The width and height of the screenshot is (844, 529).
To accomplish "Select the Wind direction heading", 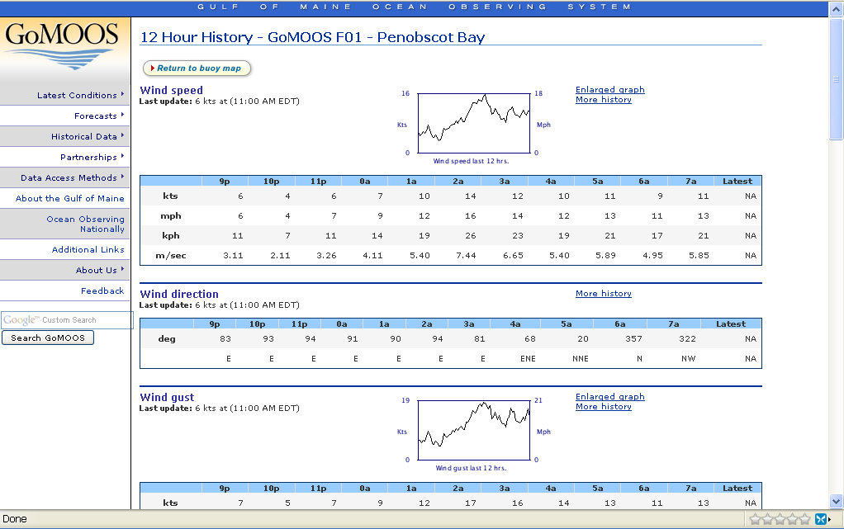I will [x=179, y=294].
